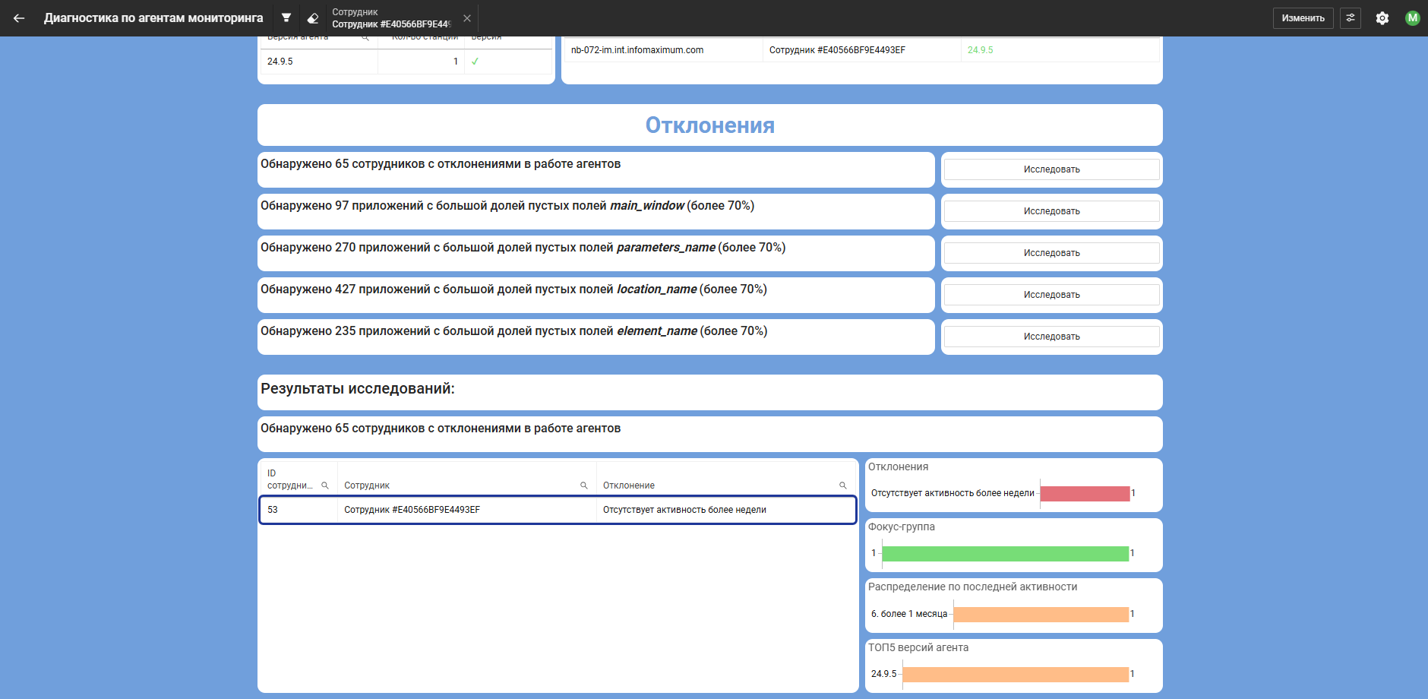Click the orange bar for version 24.9.5
The image size is (1428, 699).
(1016, 675)
